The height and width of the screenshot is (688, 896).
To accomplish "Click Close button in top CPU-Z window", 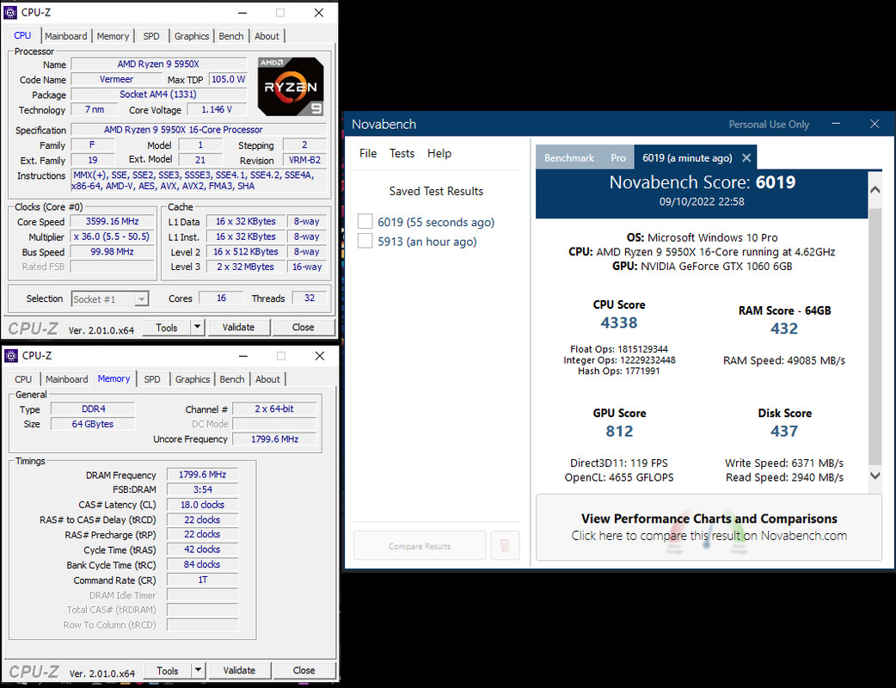I will pos(303,328).
